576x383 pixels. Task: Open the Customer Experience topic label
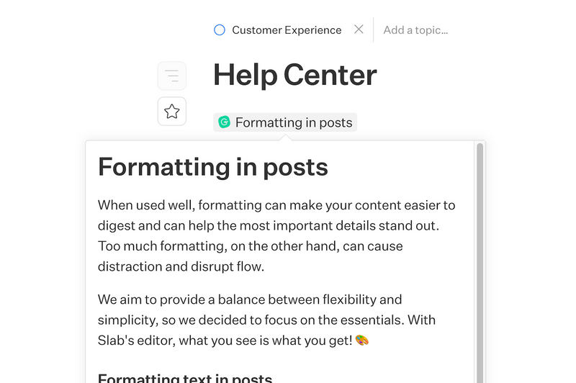click(x=287, y=30)
